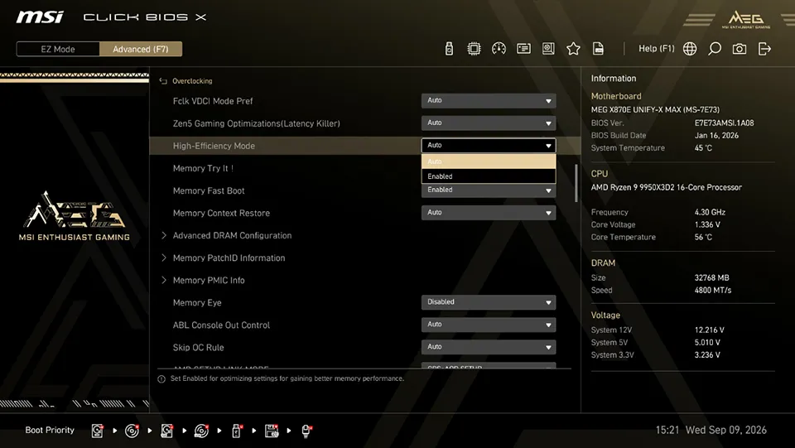Click the High-Efficiency Mode label

214,146
